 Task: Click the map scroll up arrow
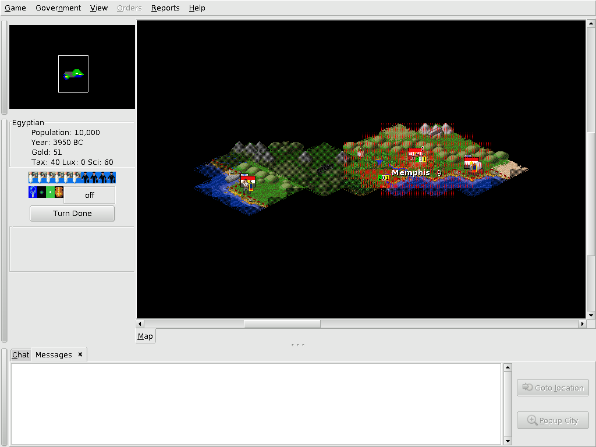pos(591,24)
